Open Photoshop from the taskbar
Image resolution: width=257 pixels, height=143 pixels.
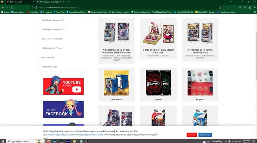pos(55,141)
